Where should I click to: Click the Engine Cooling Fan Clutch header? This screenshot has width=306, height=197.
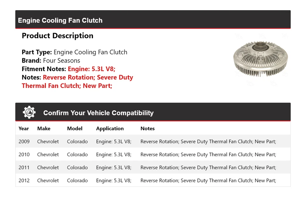tap(60, 20)
